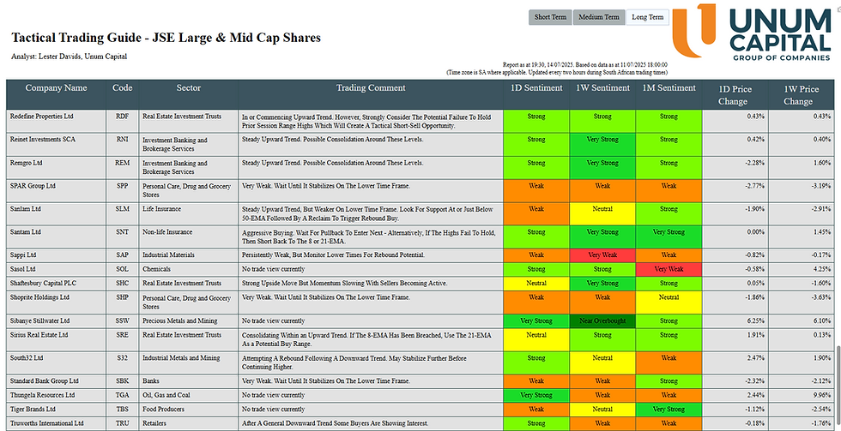Click Neutral 1D sentiment for Shaftesbury Capital
This screenshot has width=841, height=431.
pos(536,284)
